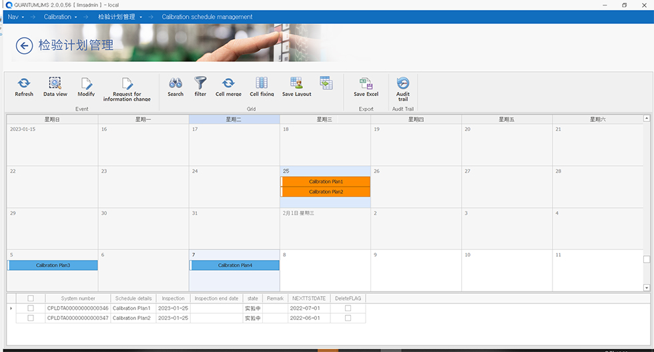This screenshot has width=654, height=352.
Task: Click the orange Calibration Plan2 event
Action: 326,191
